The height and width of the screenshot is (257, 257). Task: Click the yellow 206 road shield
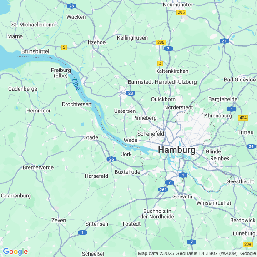click(x=161, y=42)
